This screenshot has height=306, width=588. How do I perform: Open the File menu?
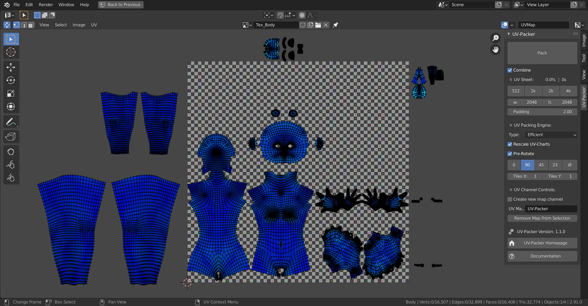(x=17, y=5)
